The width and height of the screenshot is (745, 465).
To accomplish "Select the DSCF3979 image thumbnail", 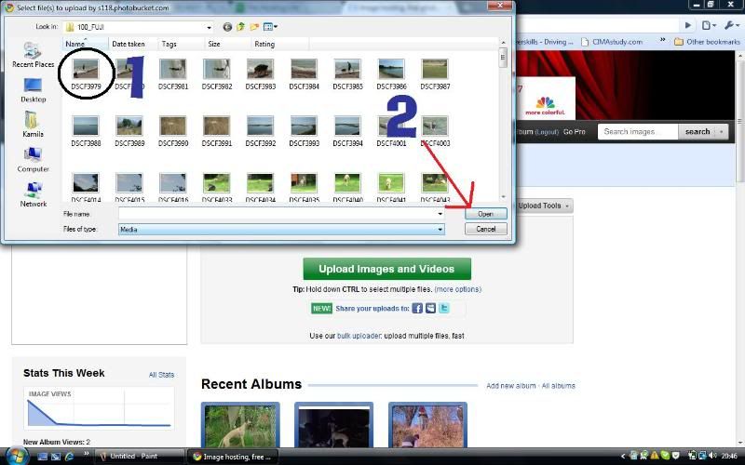I will click(86, 70).
